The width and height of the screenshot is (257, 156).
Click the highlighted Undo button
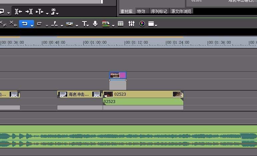(x=25, y=24)
